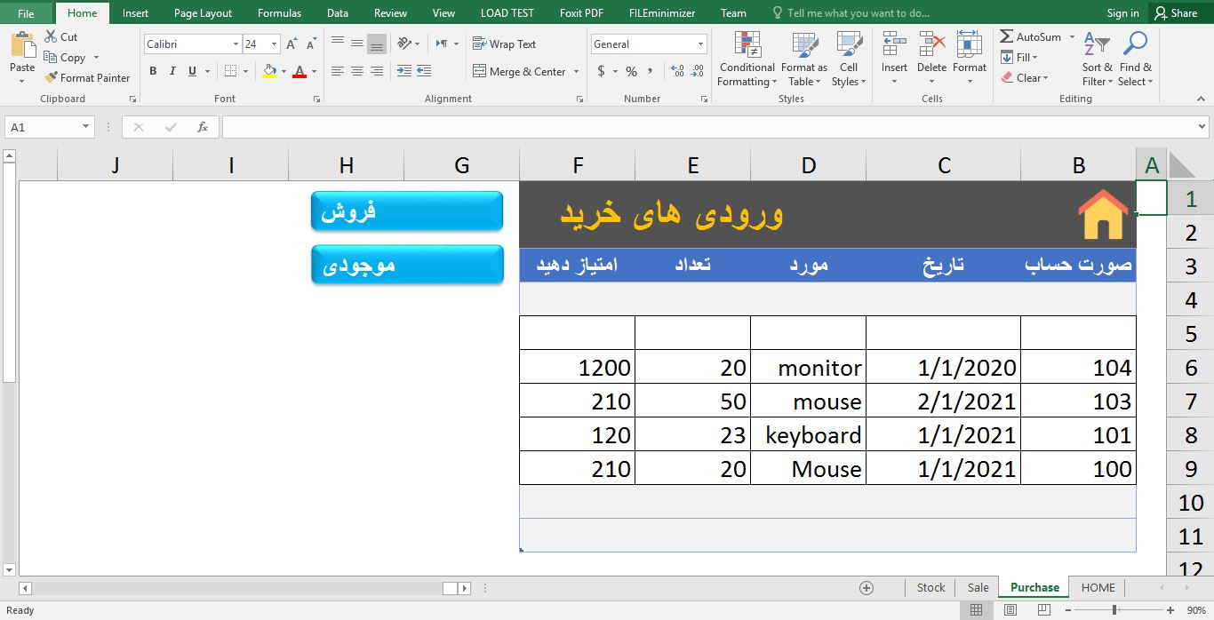The width and height of the screenshot is (1214, 620).
Task: Open the Formulas ribbon tab
Action: coord(279,13)
